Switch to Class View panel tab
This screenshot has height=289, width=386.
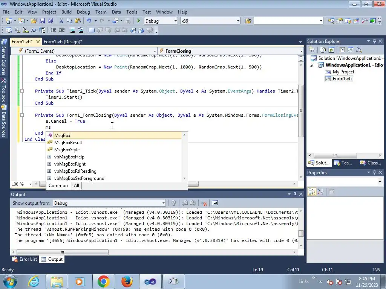tap(371, 163)
